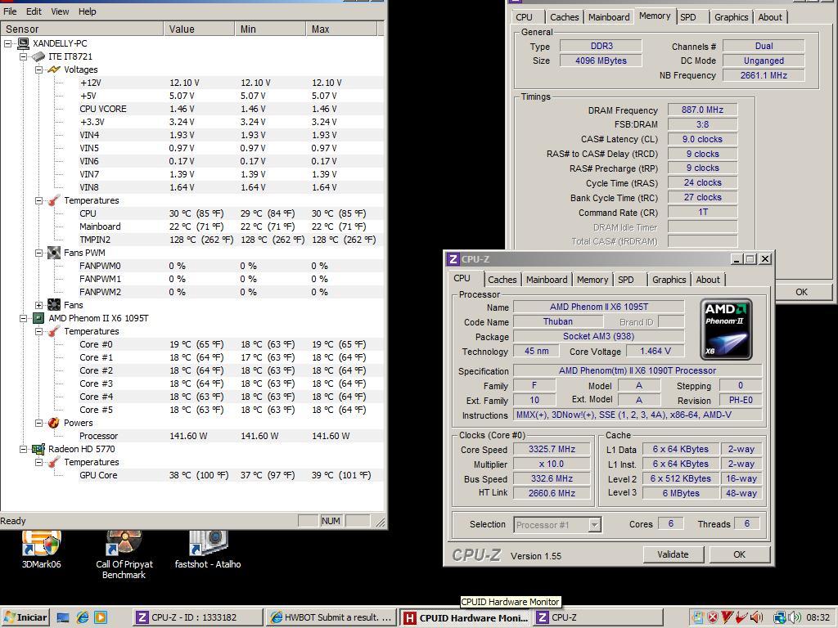This screenshot has width=838, height=628.
Task: Open the media player quick launch icon
Action: click(101, 618)
